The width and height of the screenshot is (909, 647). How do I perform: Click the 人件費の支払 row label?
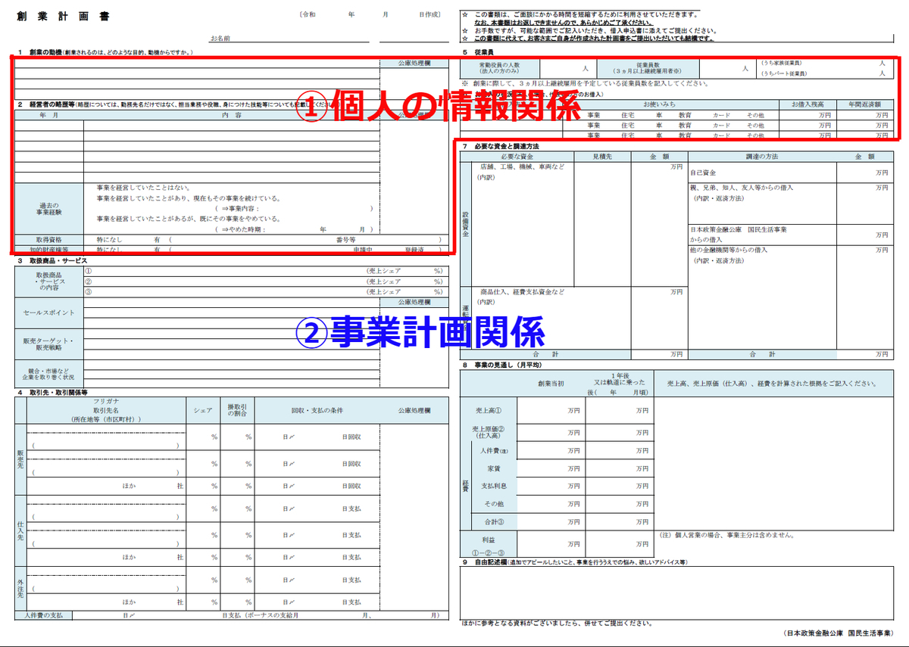tap(44, 615)
